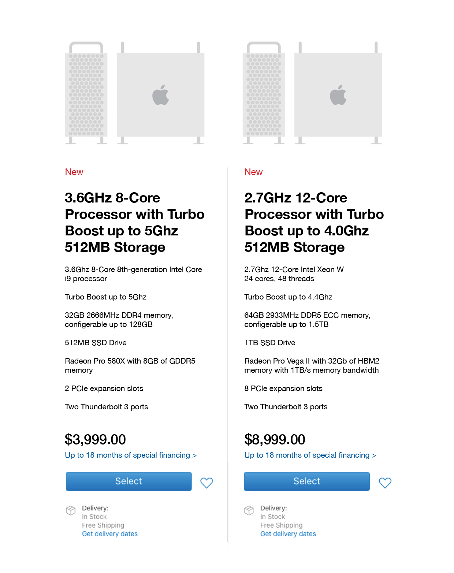
Task: Click the red New label above the 8-Core title
Action: coord(74,172)
